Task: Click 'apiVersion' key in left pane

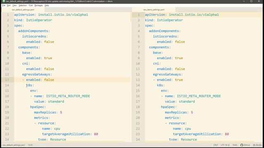Action: tap(24, 15)
